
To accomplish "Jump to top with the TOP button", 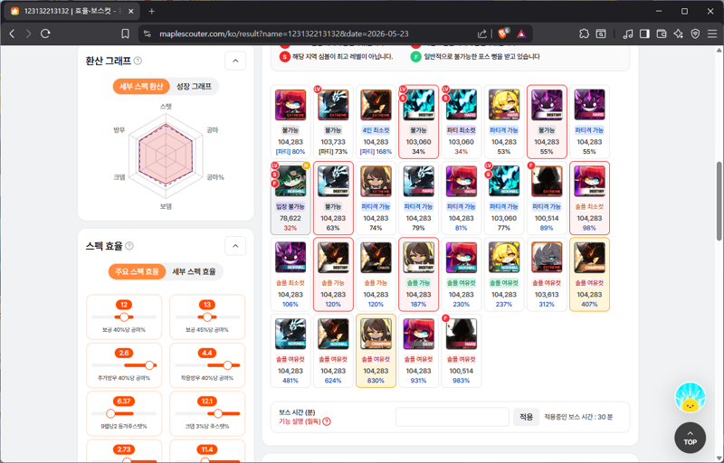I will [x=690, y=438].
